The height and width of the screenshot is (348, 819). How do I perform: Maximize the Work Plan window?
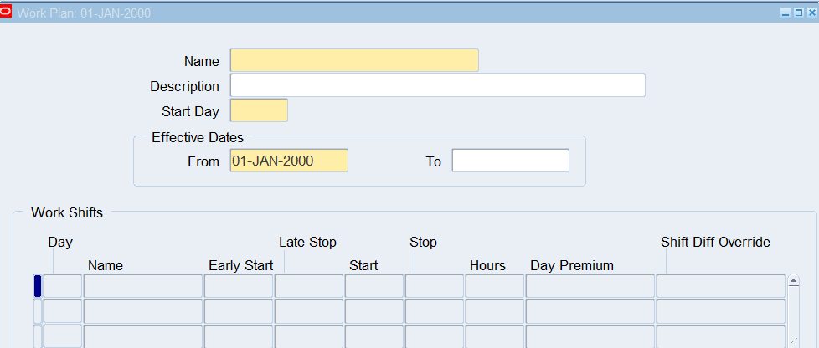[797, 13]
